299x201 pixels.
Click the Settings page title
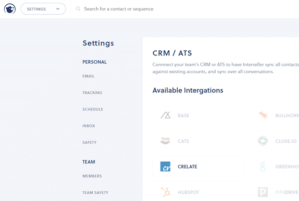point(98,43)
